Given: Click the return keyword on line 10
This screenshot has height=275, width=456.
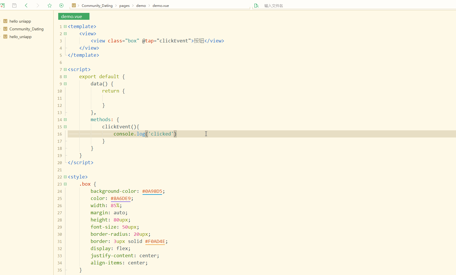Looking at the screenshot, I should pos(110,91).
